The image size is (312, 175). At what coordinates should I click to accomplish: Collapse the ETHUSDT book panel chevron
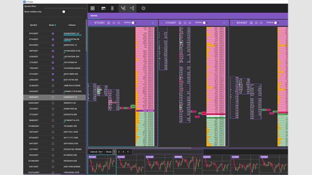[162, 23]
